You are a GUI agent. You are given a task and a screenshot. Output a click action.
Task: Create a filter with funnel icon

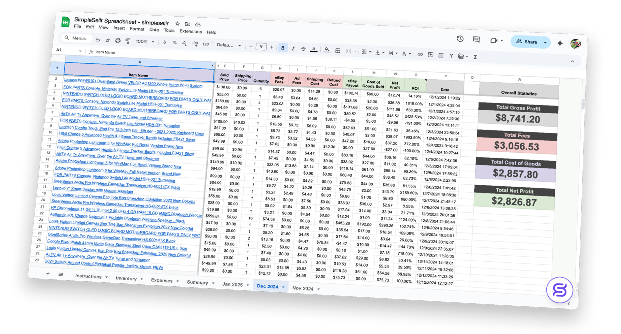451,56
